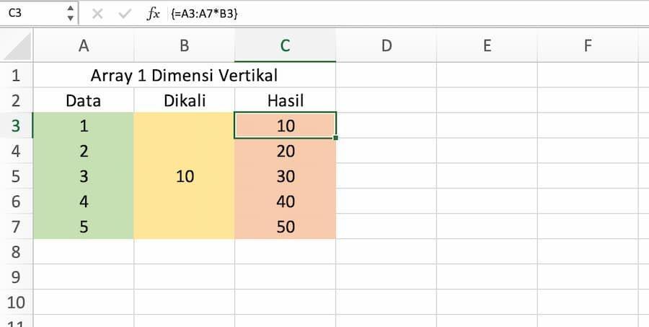Click the cancel X icon in formula bar

point(97,14)
